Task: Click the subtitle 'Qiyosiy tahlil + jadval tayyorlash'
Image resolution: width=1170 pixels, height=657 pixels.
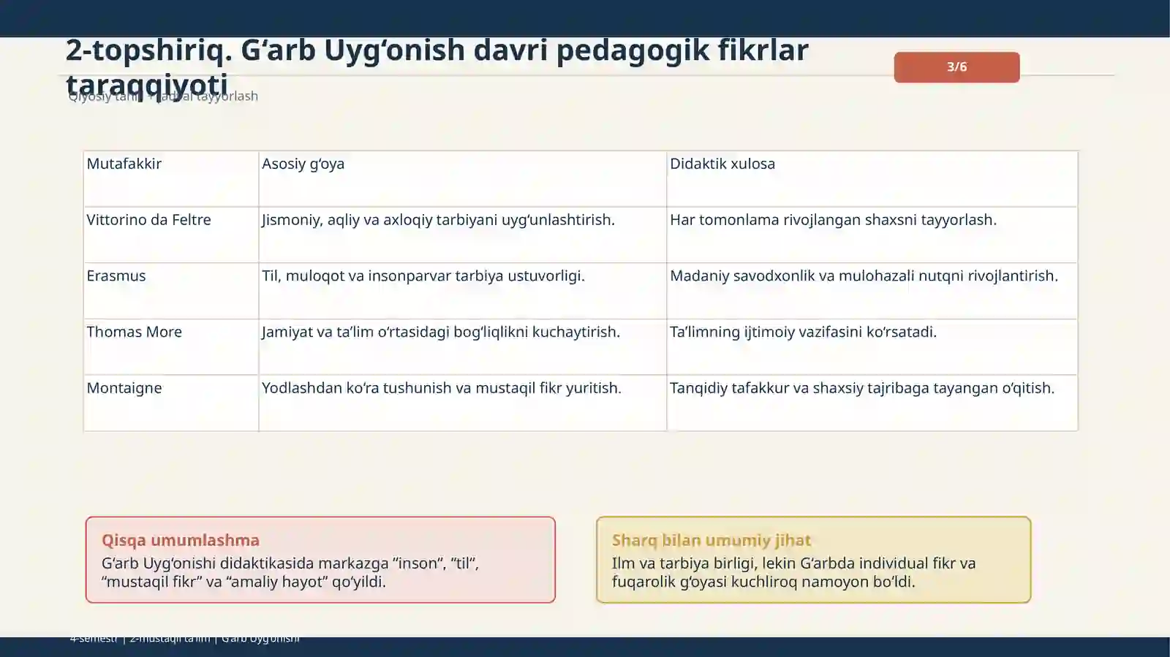Action: [x=163, y=96]
